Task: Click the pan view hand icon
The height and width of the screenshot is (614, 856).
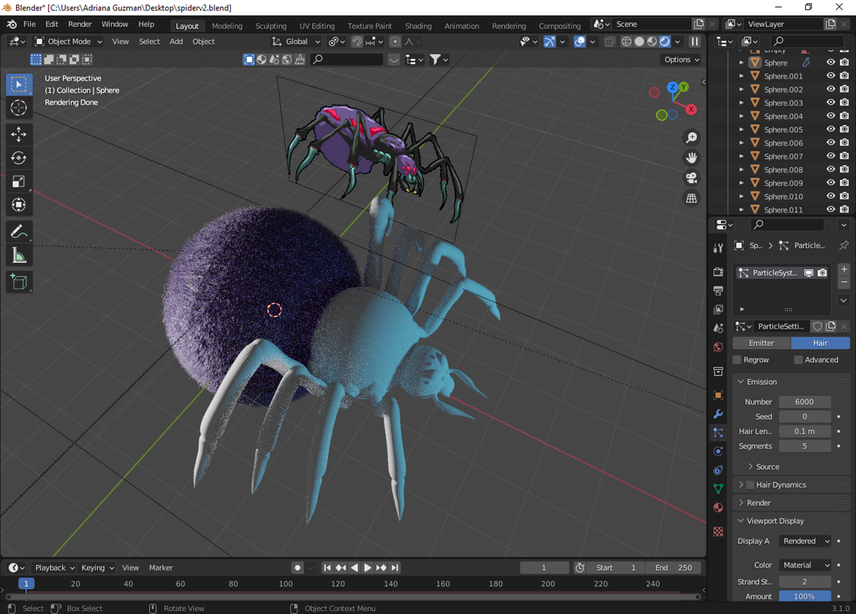Action: [x=691, y=157]
